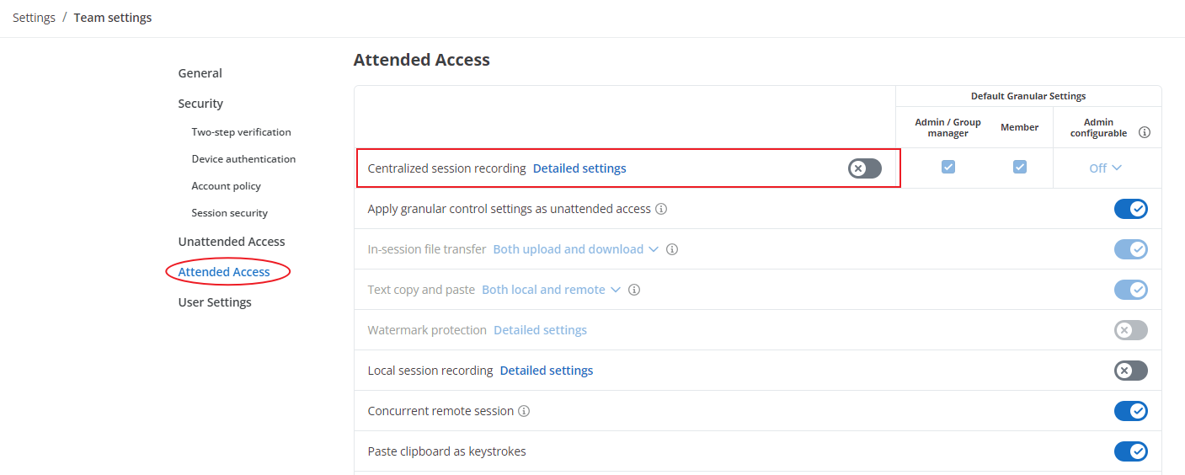
Task: Click info icon beside Concurrent remote session
Action: (524, 411)
